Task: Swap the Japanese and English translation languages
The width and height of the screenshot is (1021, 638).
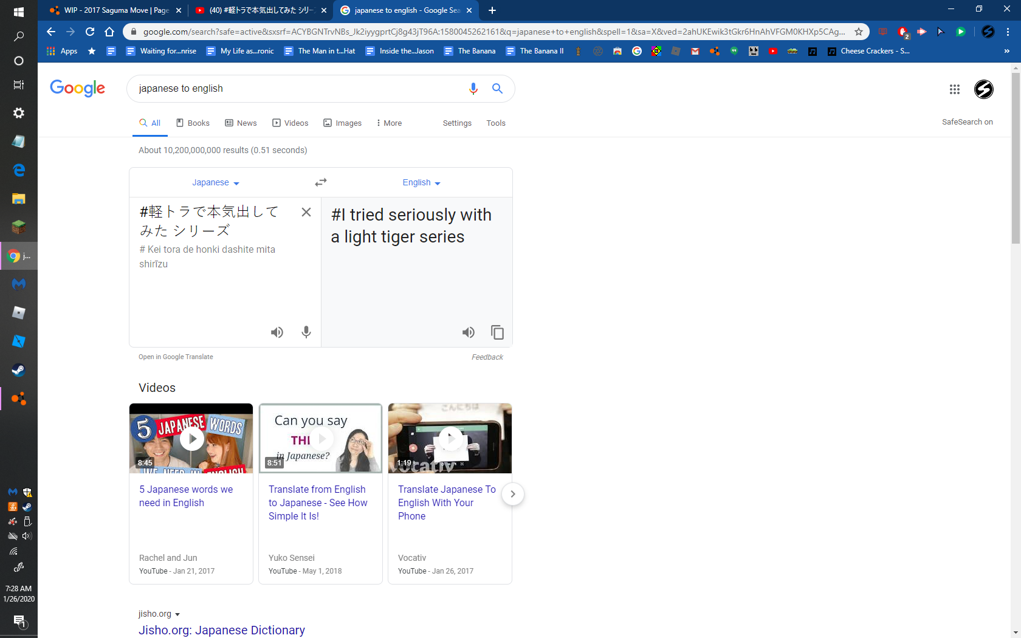Action: click(321, 182)
